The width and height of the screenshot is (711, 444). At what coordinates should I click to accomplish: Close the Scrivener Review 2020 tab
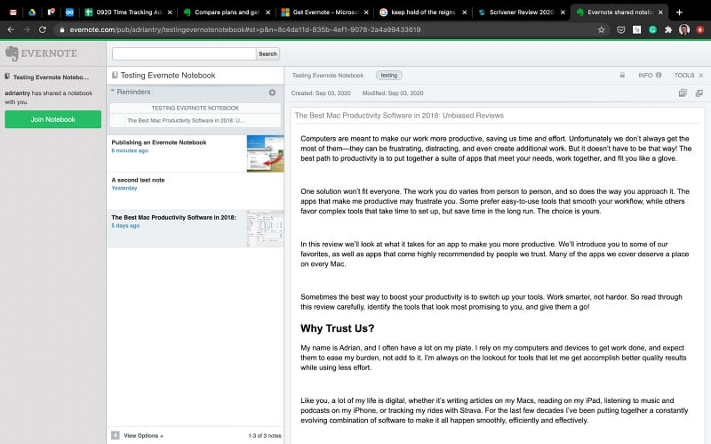coord(563,12)
